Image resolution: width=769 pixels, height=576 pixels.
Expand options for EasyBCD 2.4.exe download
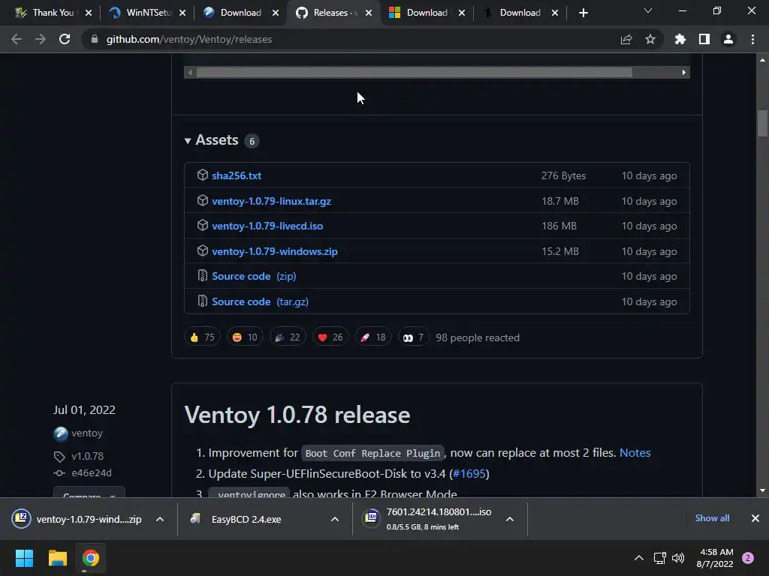tap(335, 519)
